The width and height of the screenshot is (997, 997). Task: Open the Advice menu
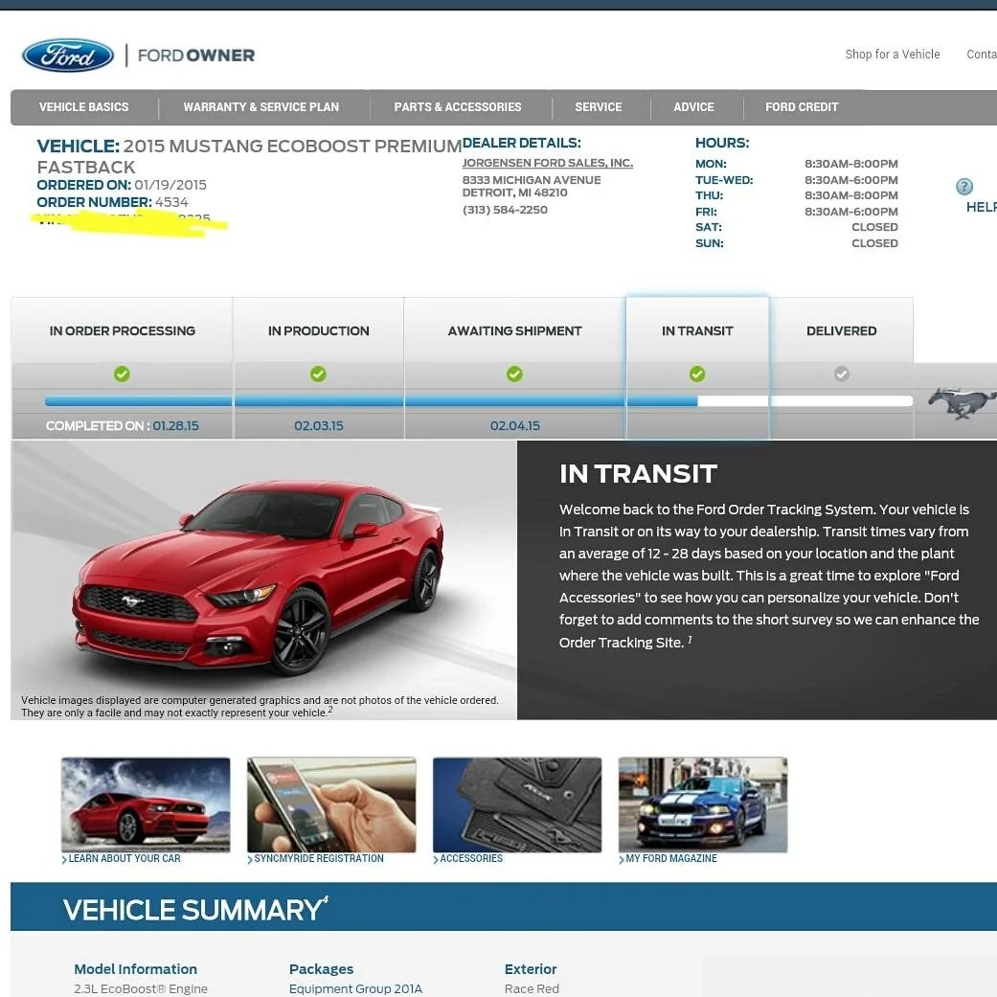click(693, 107)
